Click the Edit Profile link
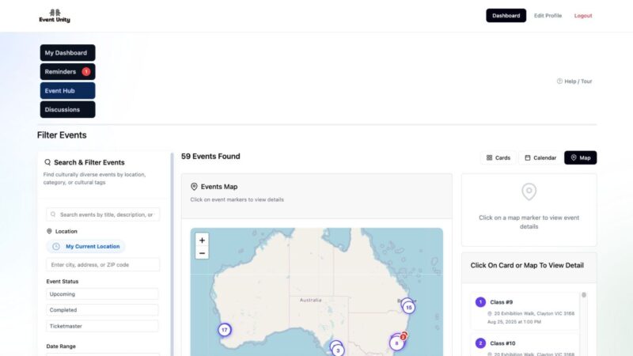 point(548,16)
